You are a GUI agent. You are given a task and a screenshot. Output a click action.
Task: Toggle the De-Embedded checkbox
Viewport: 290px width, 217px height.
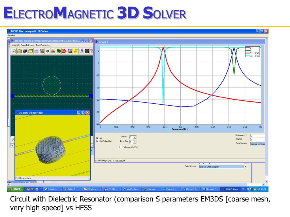(x=97, y=141)
